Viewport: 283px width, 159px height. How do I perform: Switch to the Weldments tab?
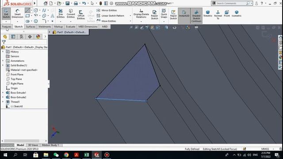click(x=45, y=26)
